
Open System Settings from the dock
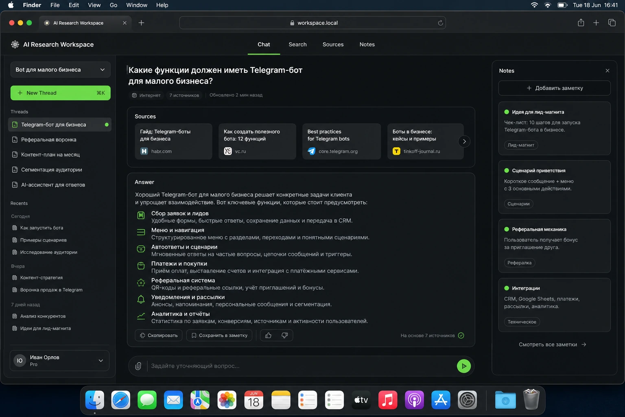[468, 400]
